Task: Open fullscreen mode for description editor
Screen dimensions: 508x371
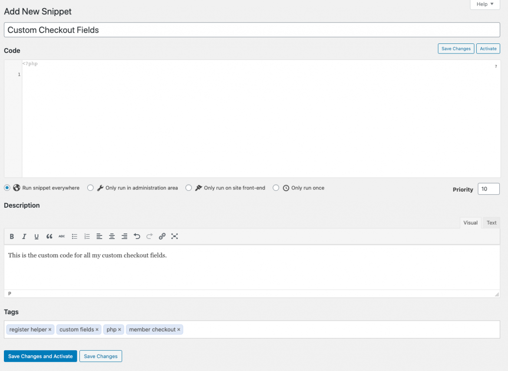Action: (x=175, y=236)
